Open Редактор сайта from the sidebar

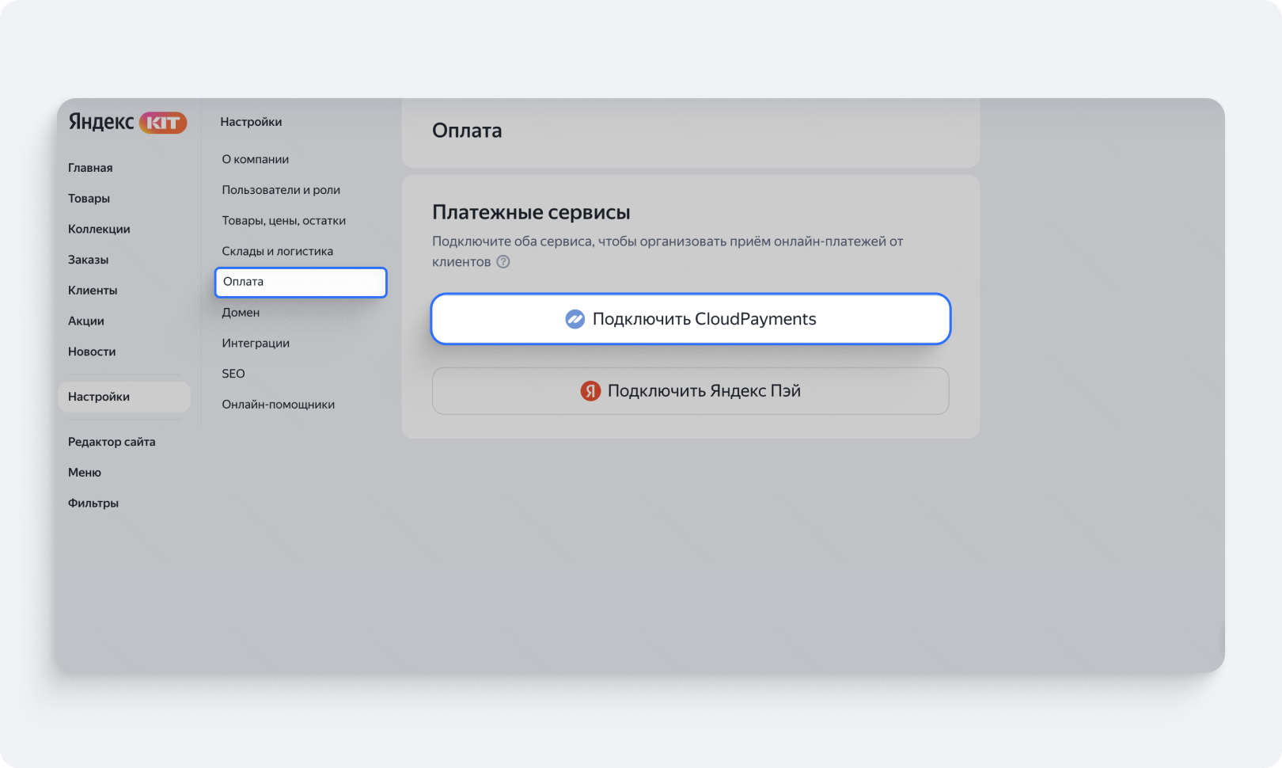[112, 442]
